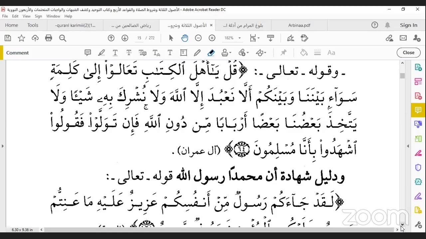The width and height of the screenshot is (426, 239).
Task: Open the File menu
Action: (x=5, y=16)
